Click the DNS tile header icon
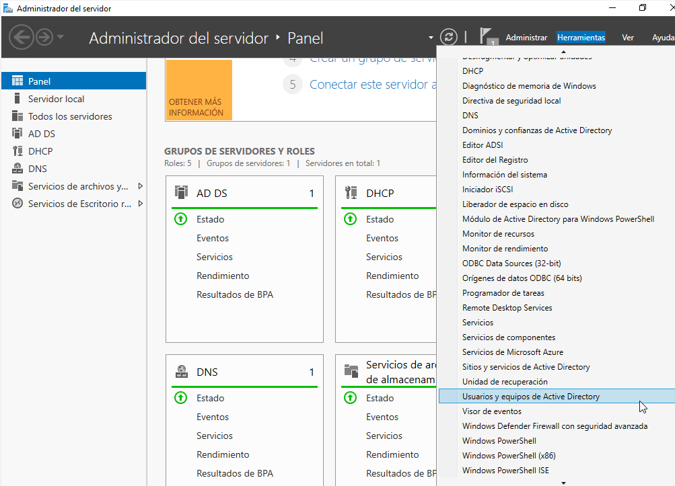The image size is (675, 486). pyautogui.click(x=181, y=371)
